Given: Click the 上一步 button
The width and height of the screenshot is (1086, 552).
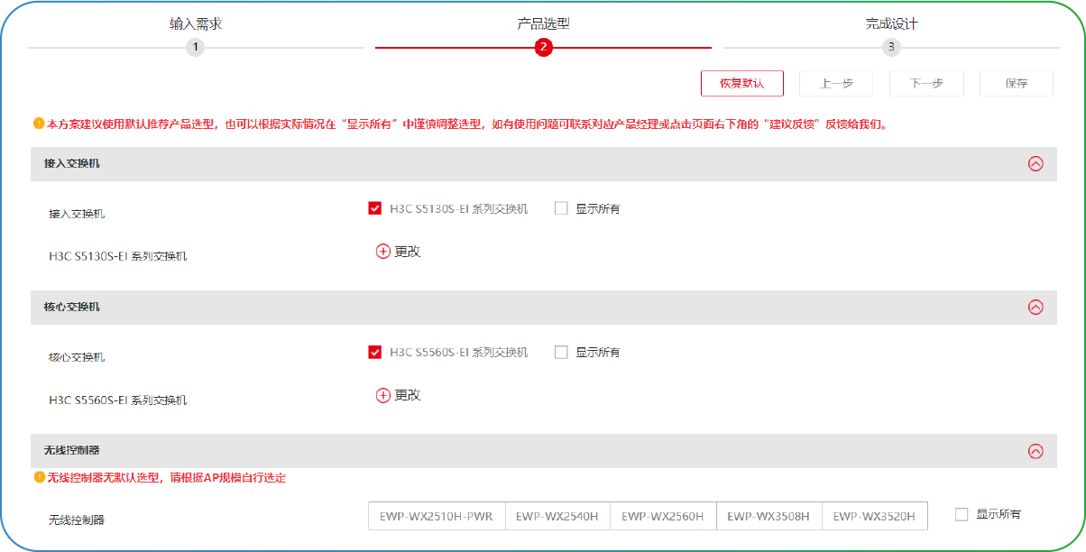Looking at the screenshot, I should click(836, 83).
